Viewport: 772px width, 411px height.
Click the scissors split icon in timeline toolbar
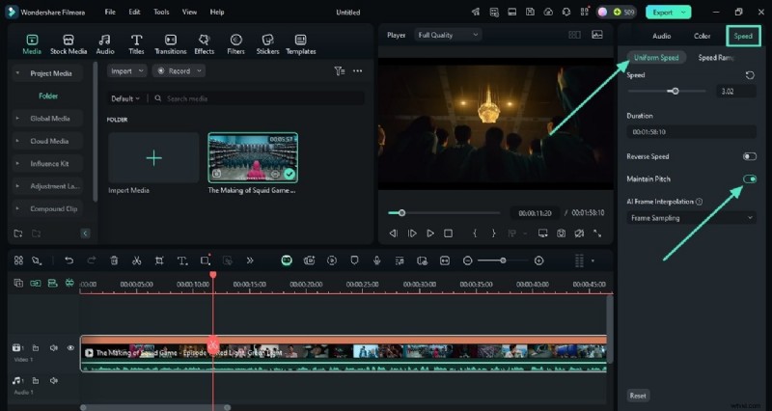tap(136, 260)
